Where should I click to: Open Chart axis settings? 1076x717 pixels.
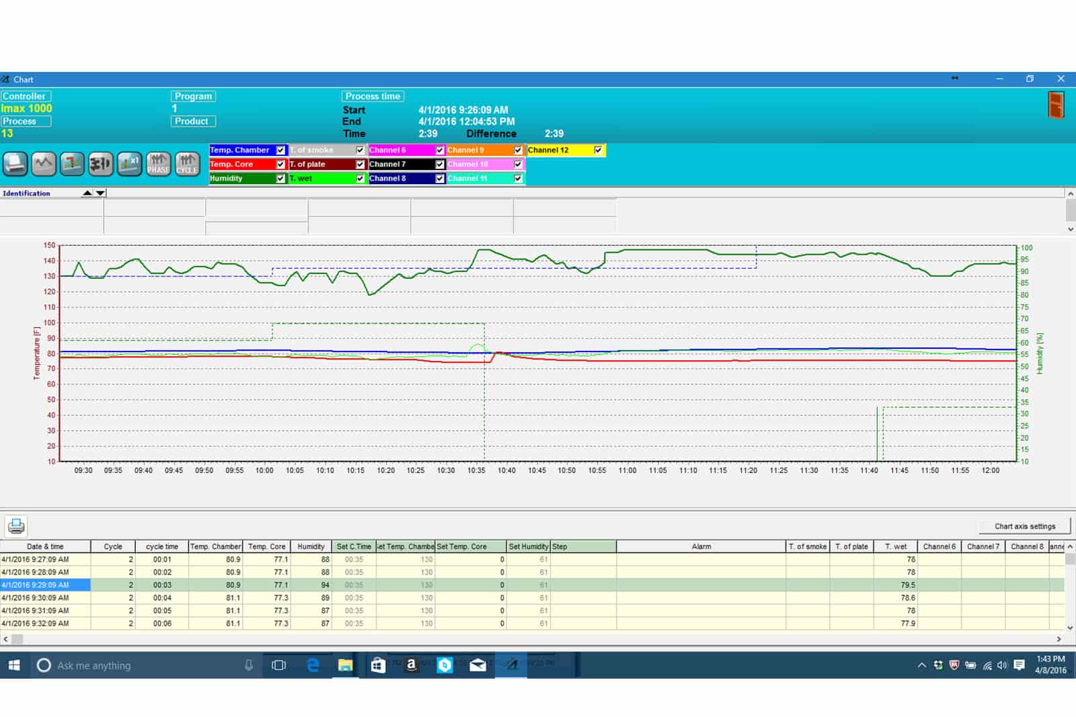pyautogui.click(x=1024, y=526)
